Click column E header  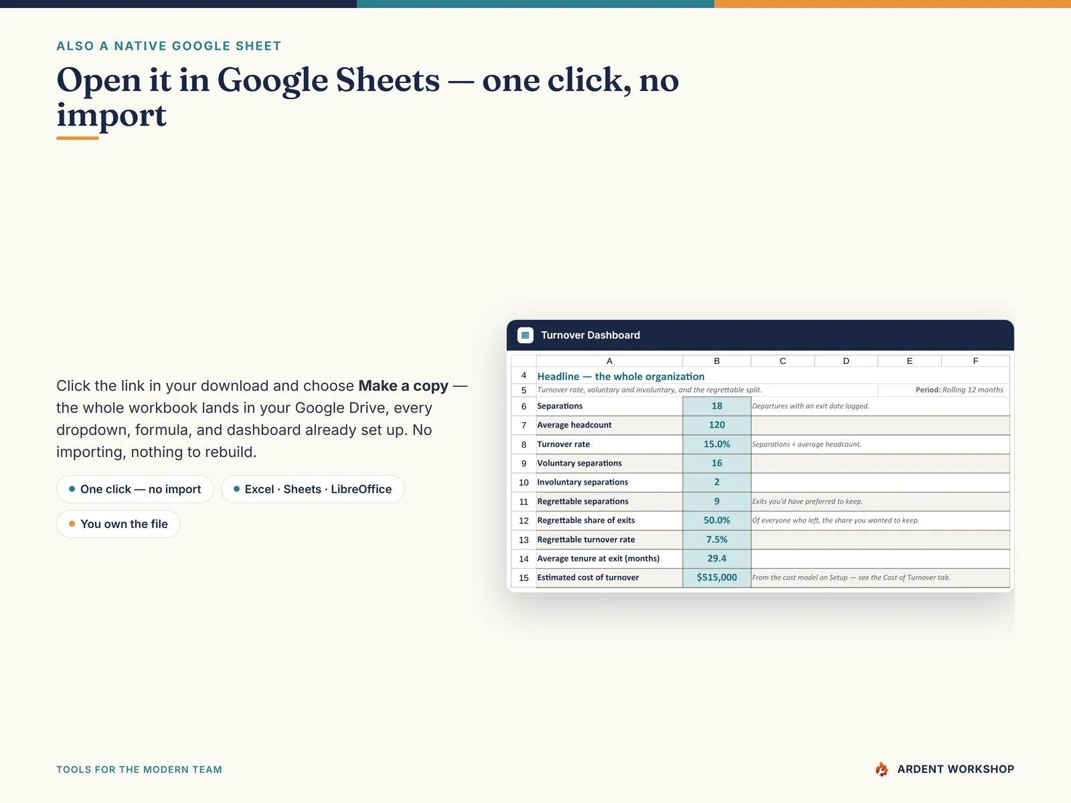tap(910, 361)
